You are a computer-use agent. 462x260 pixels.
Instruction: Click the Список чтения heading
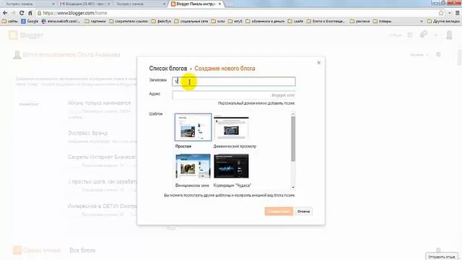42,251
